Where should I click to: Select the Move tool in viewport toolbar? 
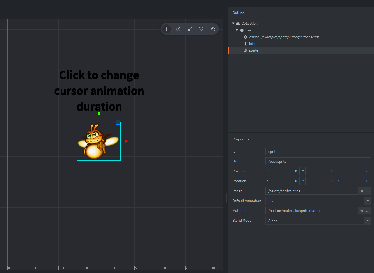point(166,29)
